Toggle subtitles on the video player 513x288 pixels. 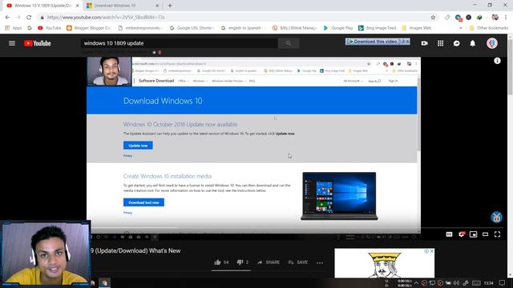449,234
